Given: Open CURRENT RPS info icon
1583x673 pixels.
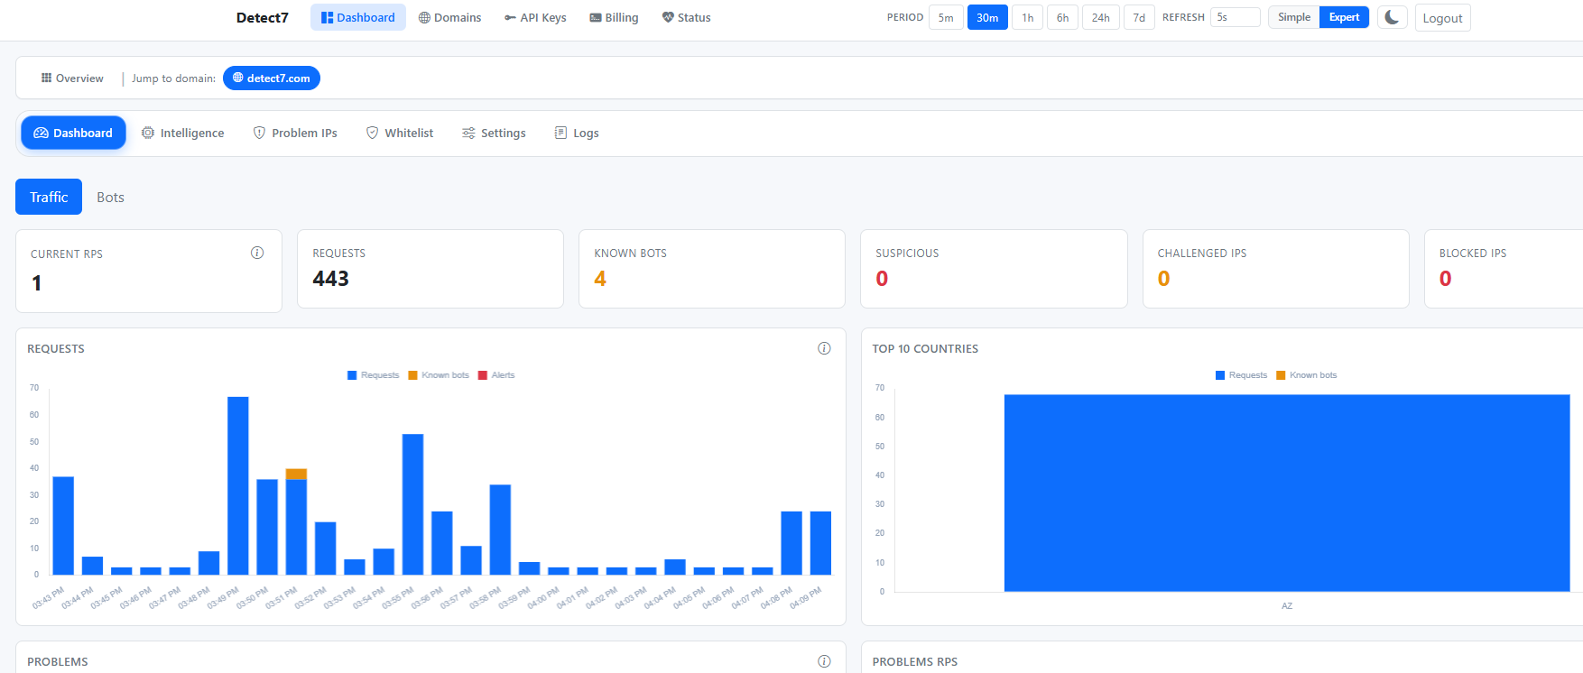Looking at the screenshot, I should [257, 253].
